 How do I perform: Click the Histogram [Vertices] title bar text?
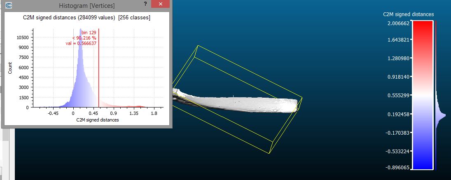tap(87, 5)
